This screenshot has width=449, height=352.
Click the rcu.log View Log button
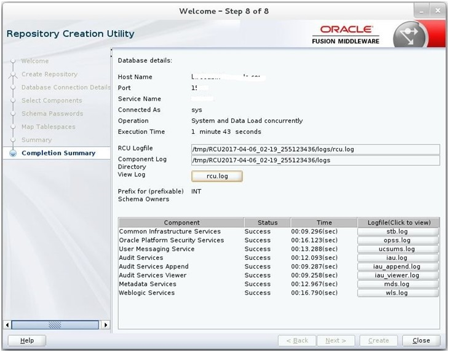tap(217, 176)
